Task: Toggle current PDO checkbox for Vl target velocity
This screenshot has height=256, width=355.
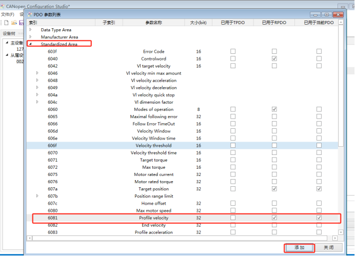Action: (x=319, y=66)
